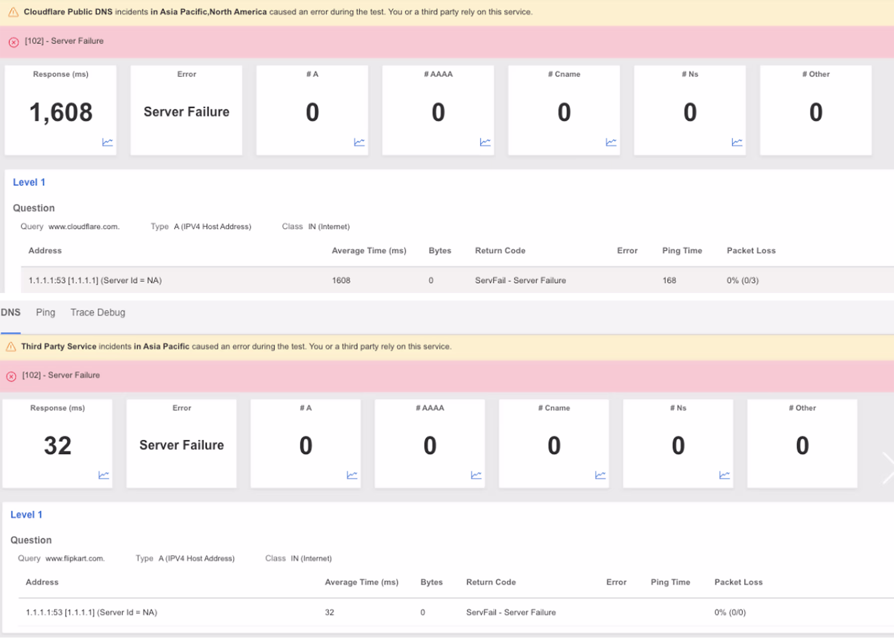Click Third Party Service warning triangle icon

[11, 346]
